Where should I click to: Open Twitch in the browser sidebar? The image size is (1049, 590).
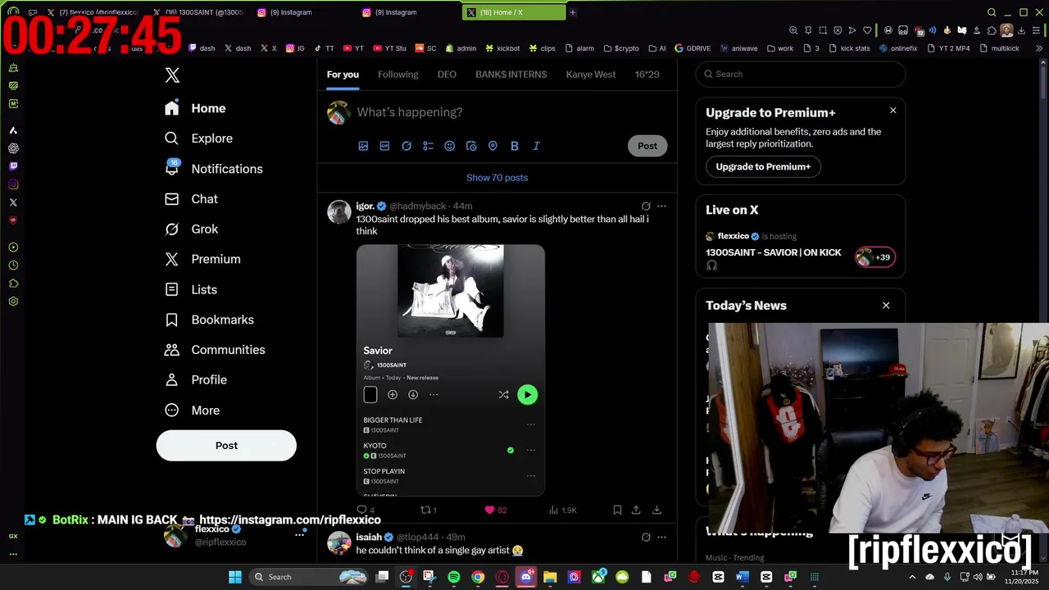(13, 166)
